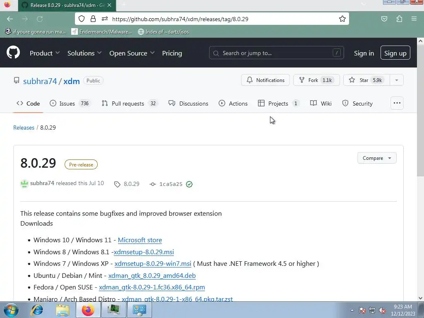The width and height of the screenshot is (424, 318).
Task: Open the Microsoft store download link
Action: point(140,240)
